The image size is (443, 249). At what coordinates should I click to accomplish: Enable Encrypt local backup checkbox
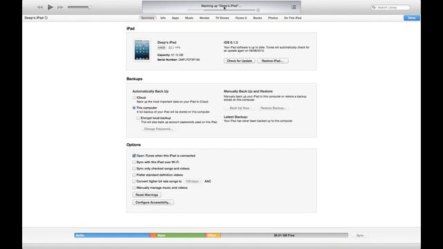tap(138, 118)
